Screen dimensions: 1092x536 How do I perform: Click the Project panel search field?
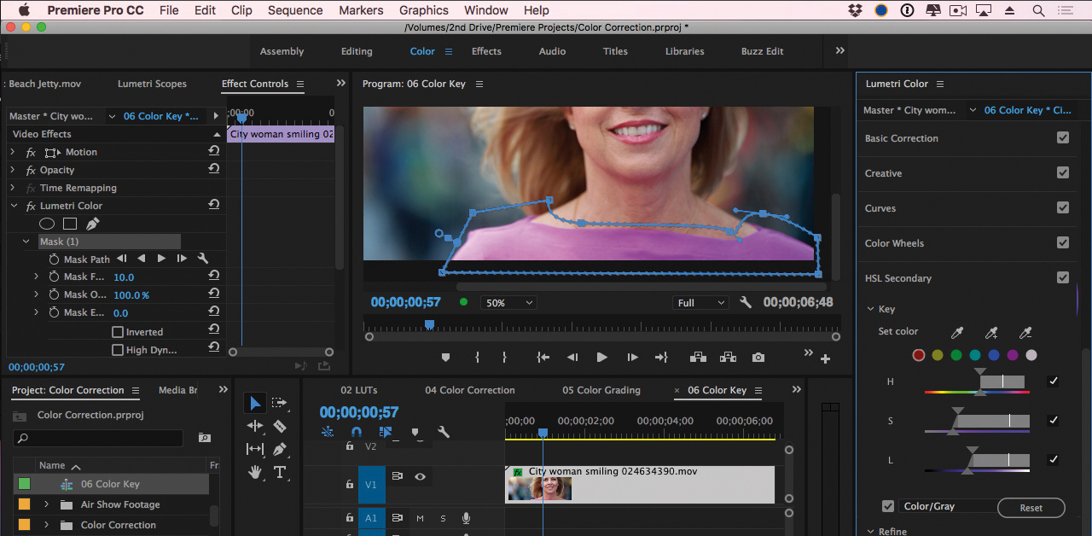[98, 438]
